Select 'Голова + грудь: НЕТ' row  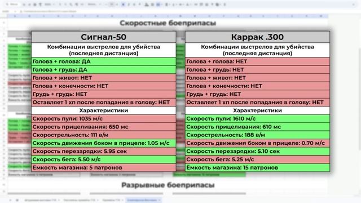click(x=257, y=70)
